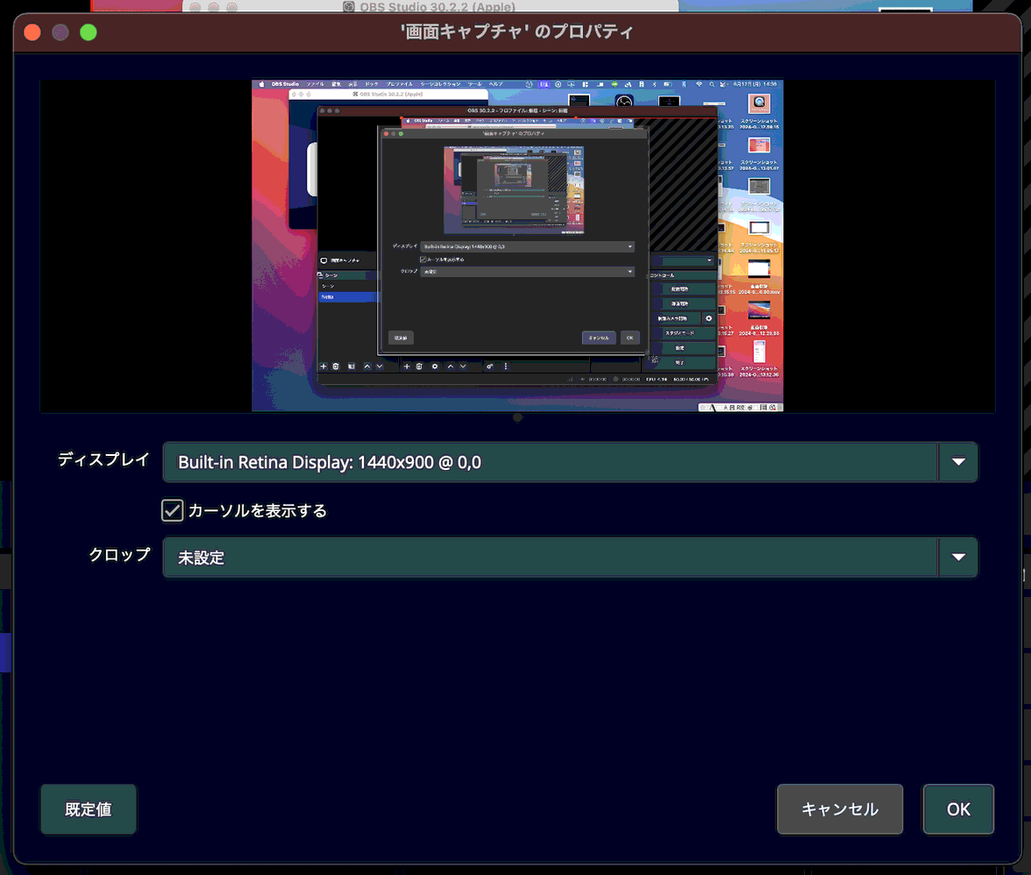Open the クロップ crop dropdown set to 未設定
The height and width of the screenshot is (875, 1031).
point(570,558)
